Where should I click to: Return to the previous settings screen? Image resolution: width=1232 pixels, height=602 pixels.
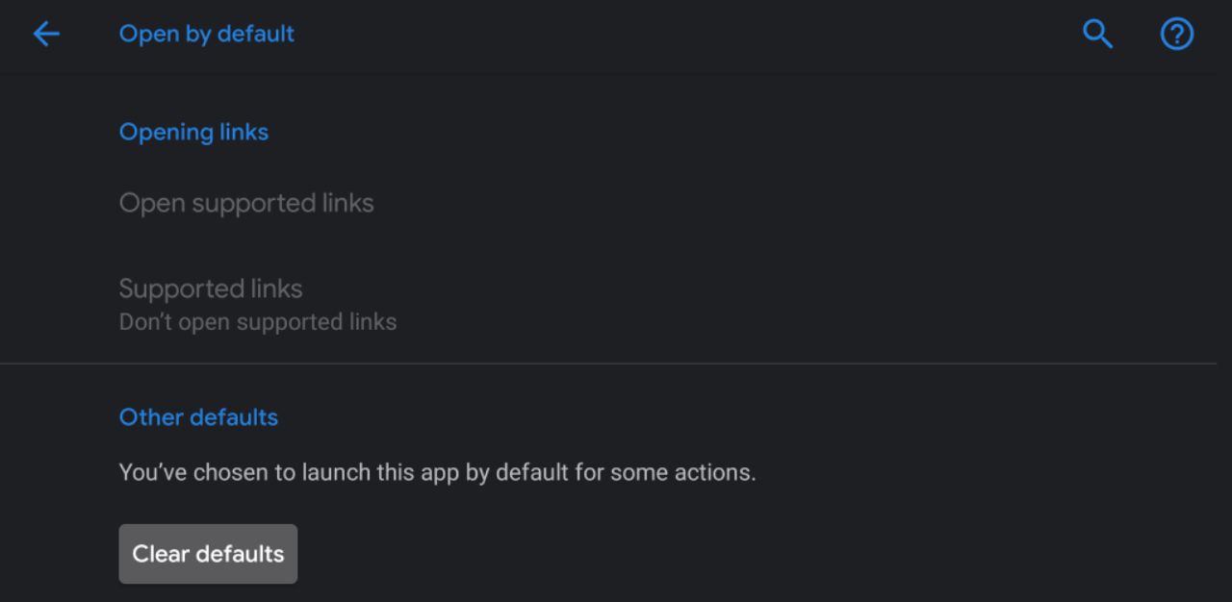click(x=46, y=35)
